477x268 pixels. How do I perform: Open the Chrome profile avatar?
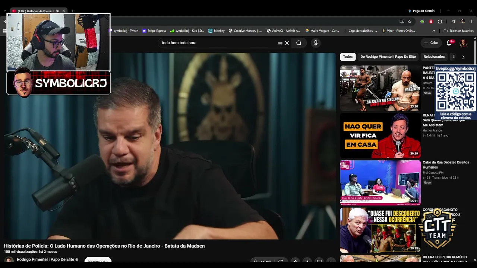[x=462, y=22]
